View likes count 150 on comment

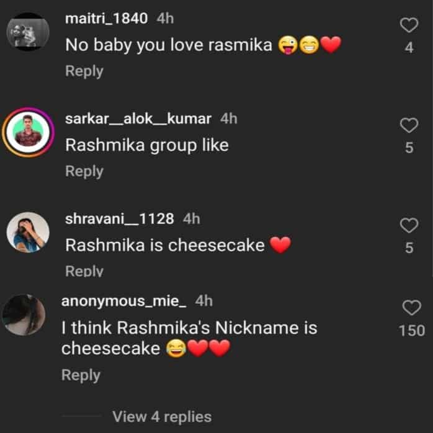tap(411, 330)
